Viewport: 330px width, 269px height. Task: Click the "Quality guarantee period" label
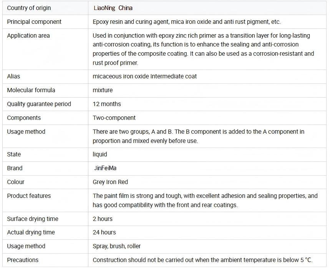39,104
